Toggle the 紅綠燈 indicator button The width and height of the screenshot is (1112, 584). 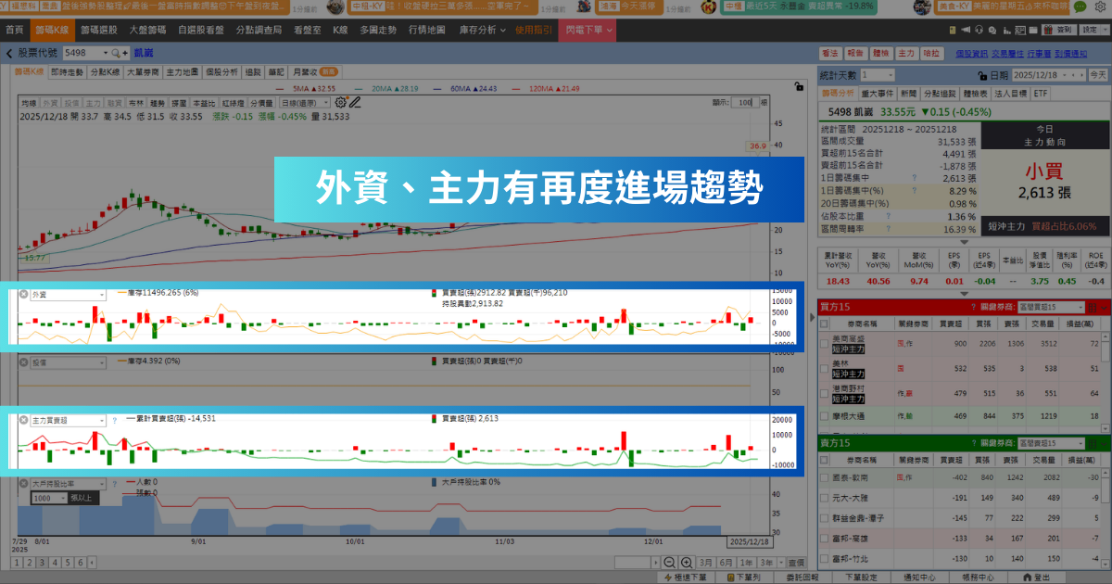point(232,102)
